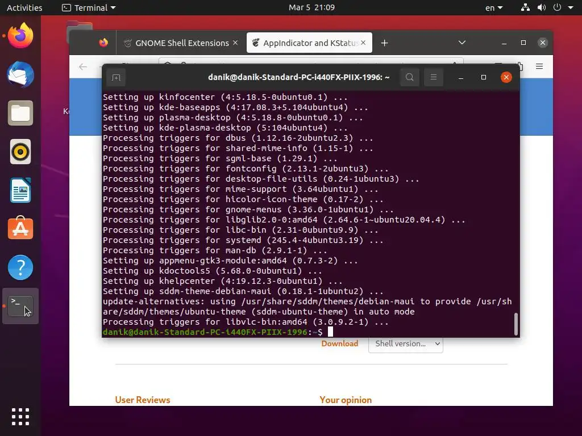The width and height of the screenshot is (582, 436).
Task: Add a new terminal tab
Action: (x=116, y=77)
